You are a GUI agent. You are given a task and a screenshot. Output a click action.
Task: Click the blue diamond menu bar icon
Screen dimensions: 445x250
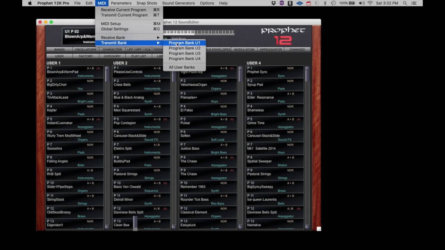click(x=299, y=3)
